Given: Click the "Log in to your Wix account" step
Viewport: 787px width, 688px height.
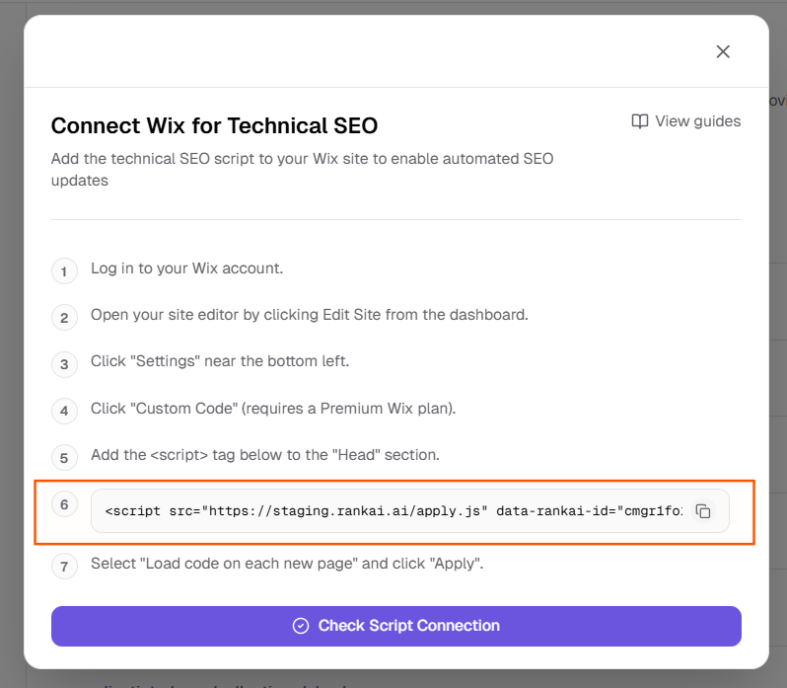Looking at the screenshot, I should [187, 268].
